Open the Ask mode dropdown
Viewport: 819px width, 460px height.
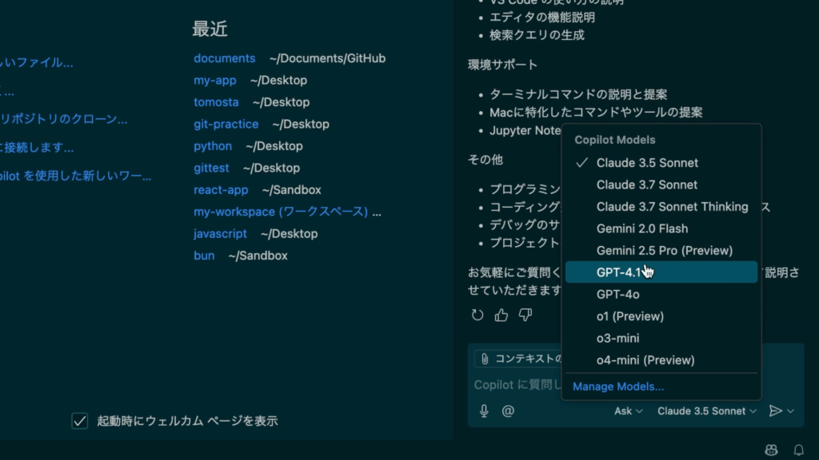pyautogui.click(x=628, y=411)
